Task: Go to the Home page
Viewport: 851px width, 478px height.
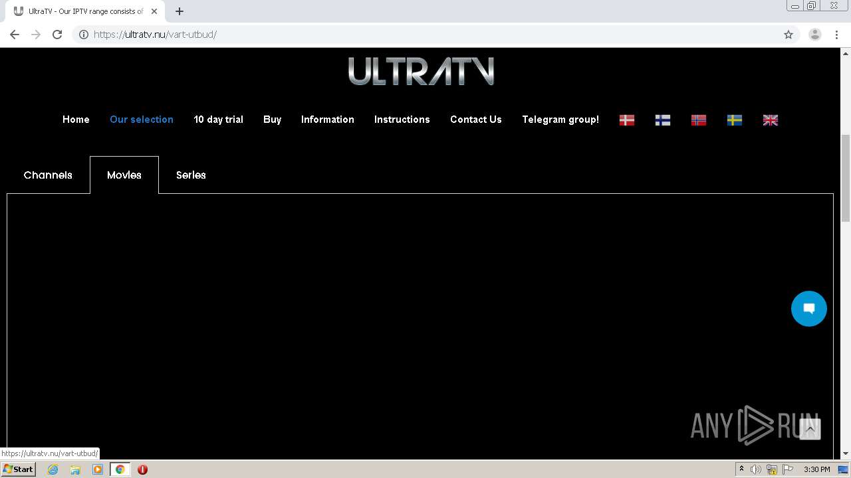Action: click(76, 119)
